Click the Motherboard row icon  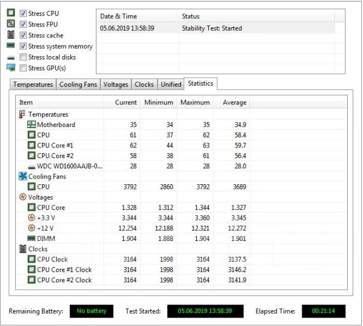coord(32,125)
